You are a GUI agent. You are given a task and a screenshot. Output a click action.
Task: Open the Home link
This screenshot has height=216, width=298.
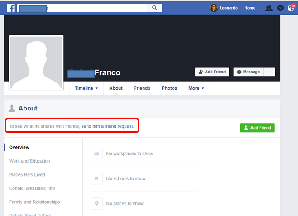(x=250, y=8)
